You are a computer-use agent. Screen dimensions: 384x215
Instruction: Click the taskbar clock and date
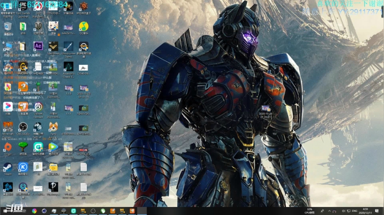[365, 211]
